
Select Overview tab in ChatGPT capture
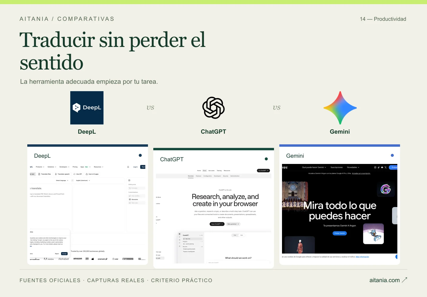coord(191,176)
